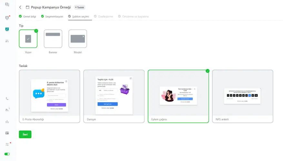Open the chat conversations sidebar icon
Screen dimensions: 283x161
click(7, 5)
